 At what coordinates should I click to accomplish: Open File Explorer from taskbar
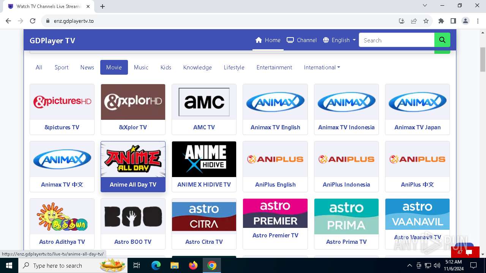click(x=174, y=265)
